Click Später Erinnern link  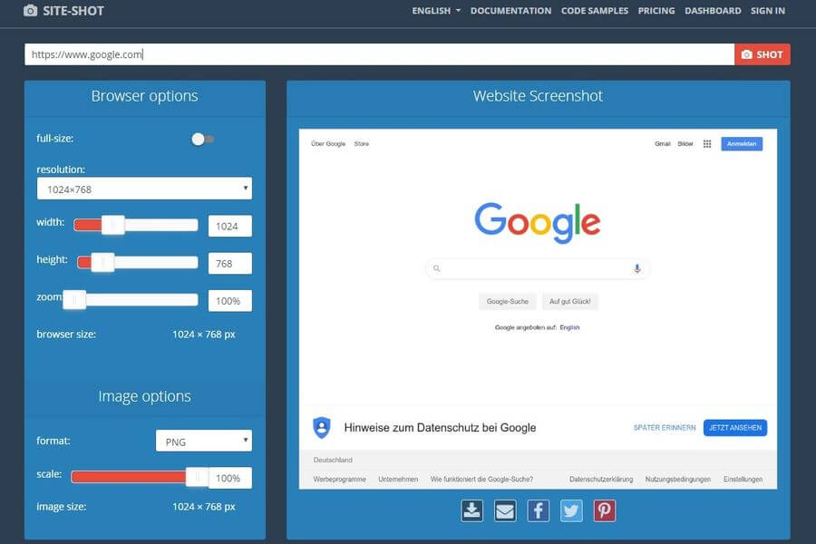[x=665, y=427]
